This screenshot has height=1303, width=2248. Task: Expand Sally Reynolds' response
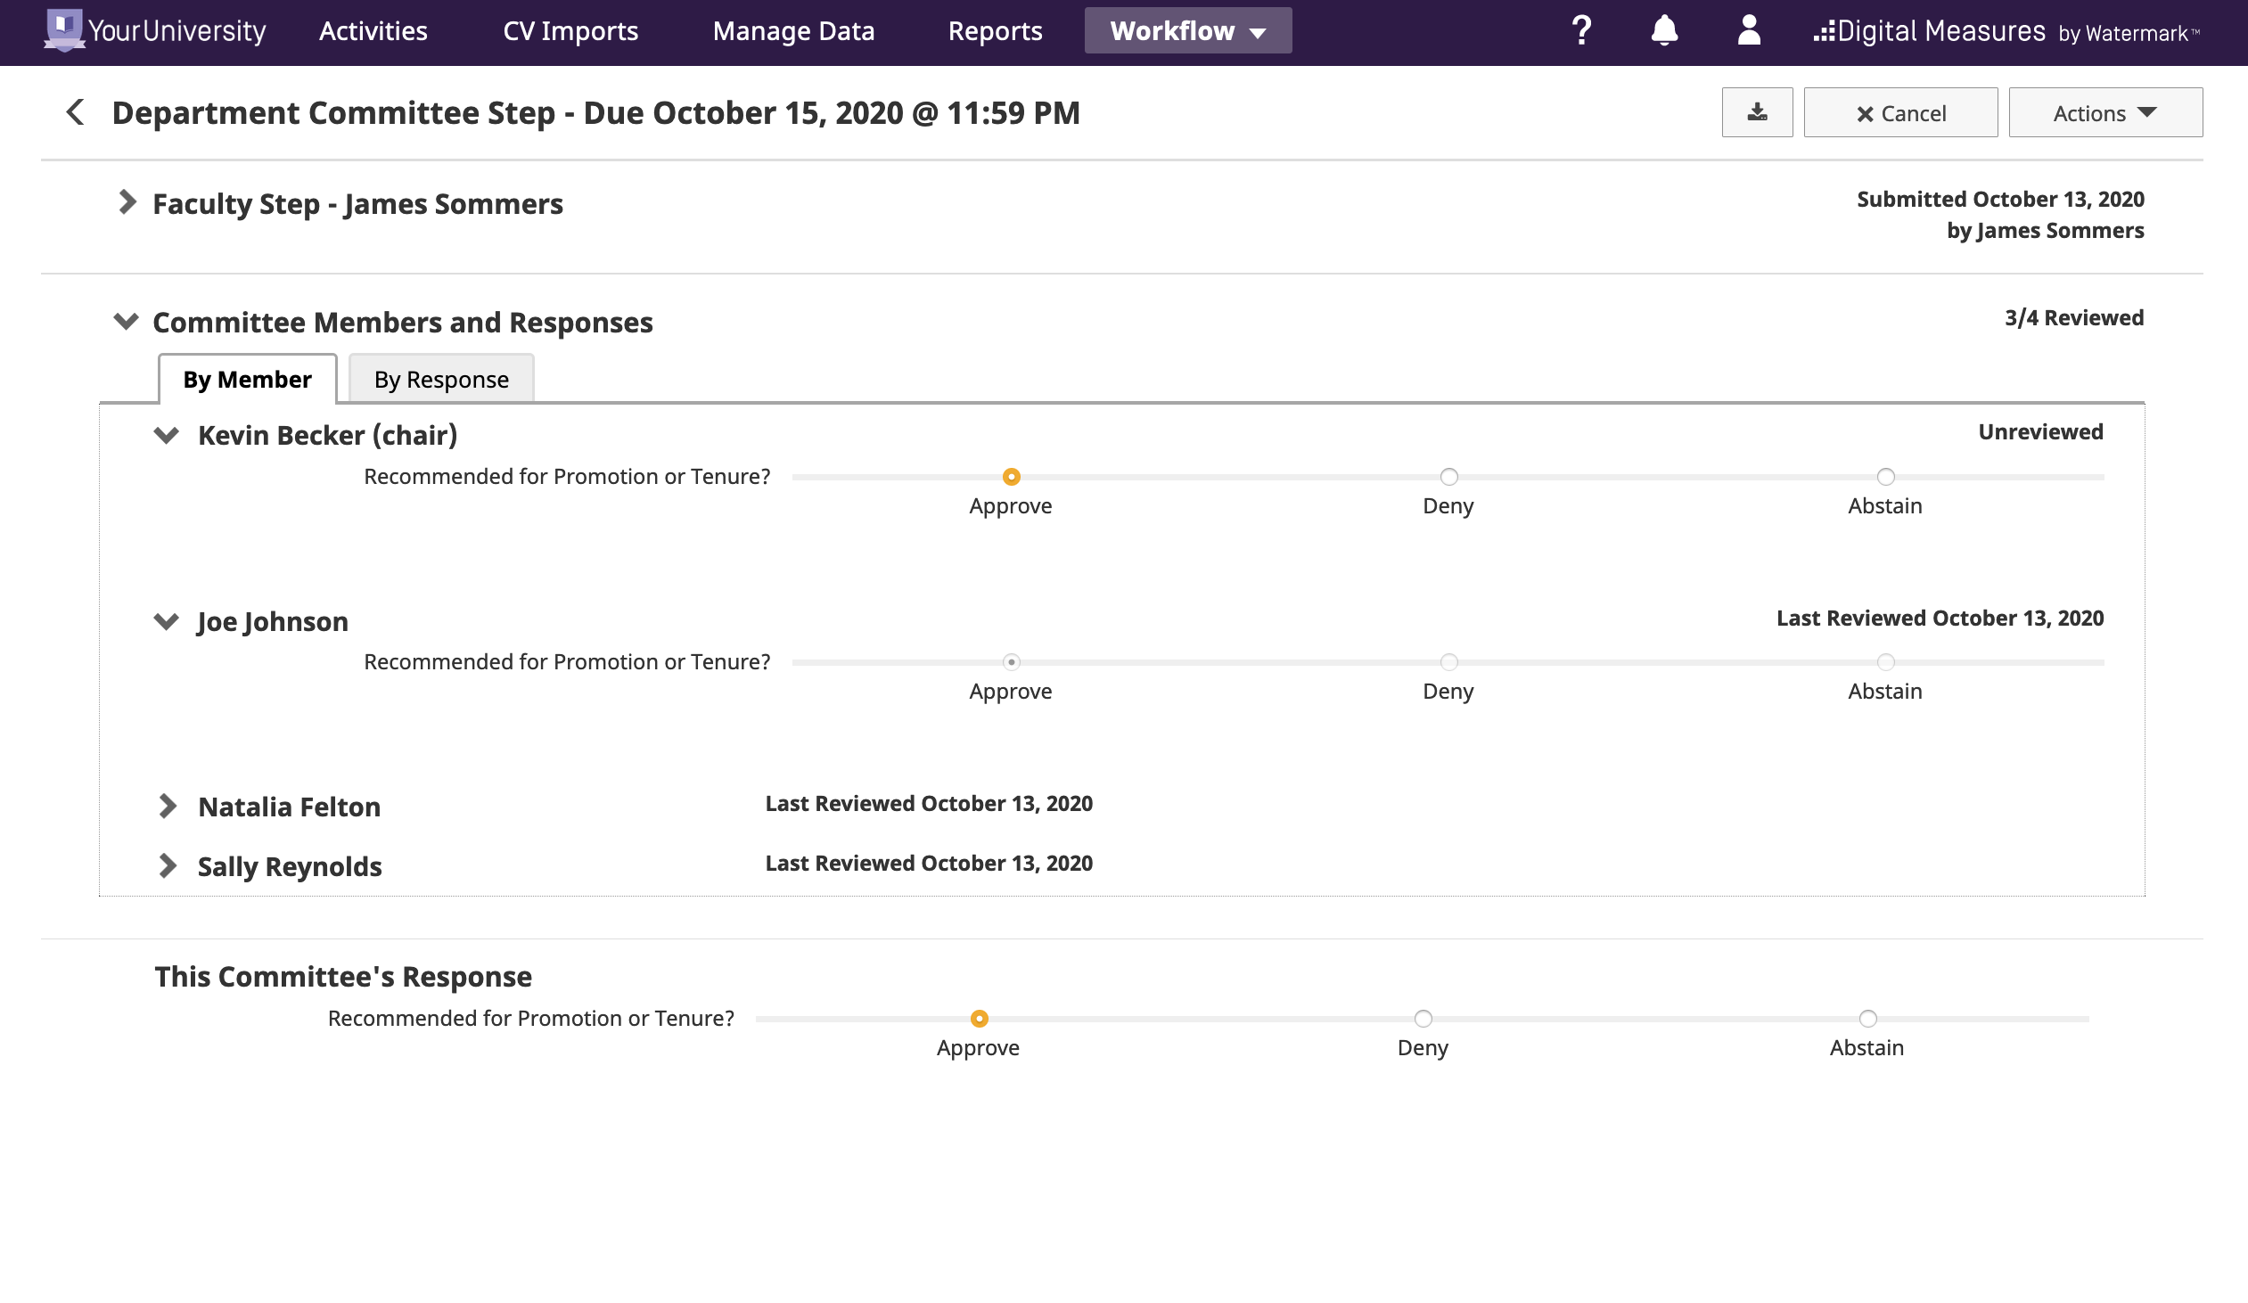pos(167,866)
